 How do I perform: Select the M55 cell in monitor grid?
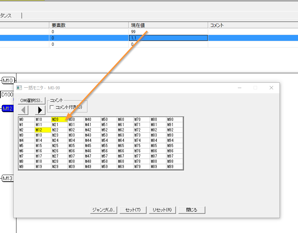[108, 146]
